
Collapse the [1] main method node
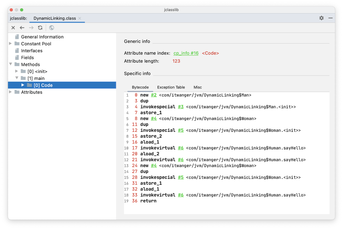[17, 78]
